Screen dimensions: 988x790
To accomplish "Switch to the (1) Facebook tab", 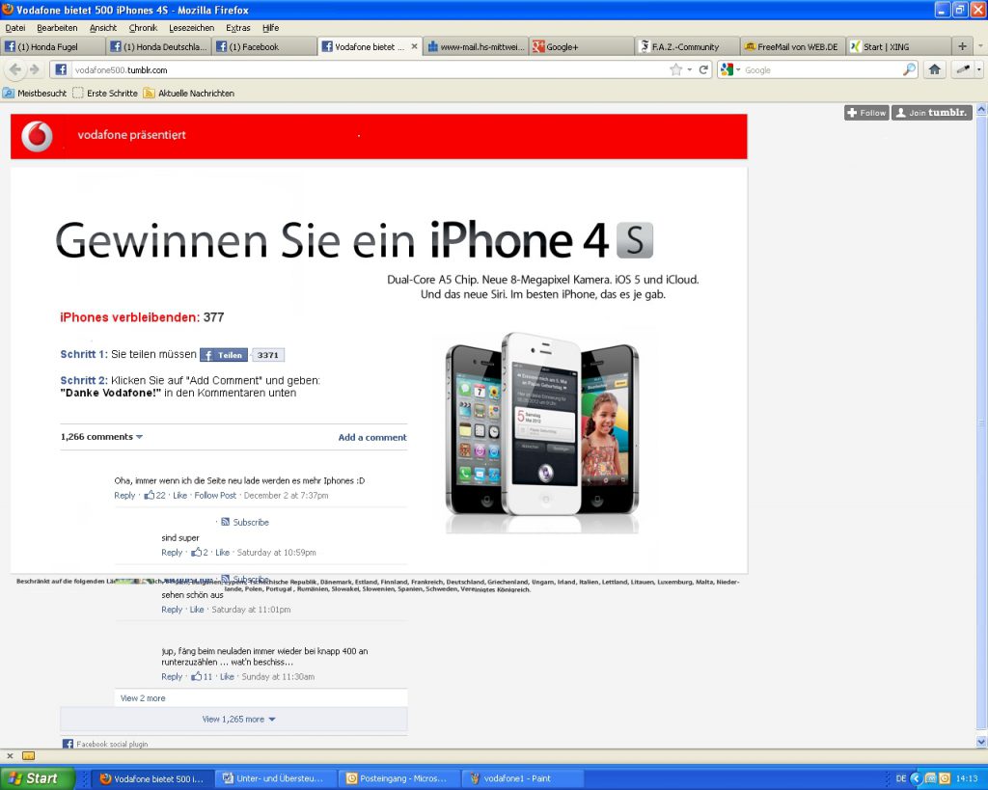I will [x=264, y=46].
